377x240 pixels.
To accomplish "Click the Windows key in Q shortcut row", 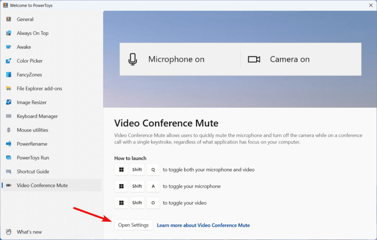I will click(121, 170).
